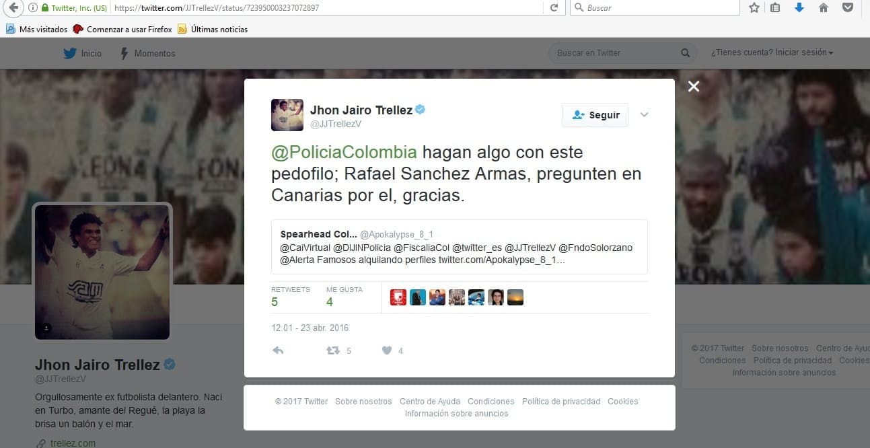The image size is (870, 448).
Task: Open the 'Comenzar a usar Firefox' bookmark
Action: [x=122, y=30]
